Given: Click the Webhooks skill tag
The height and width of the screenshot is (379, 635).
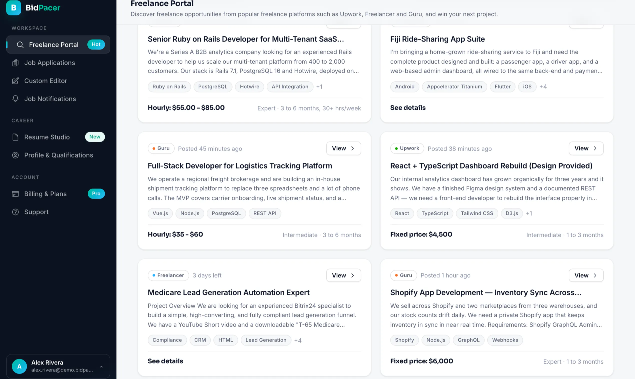Looking at the screenshot, I should point(505,340).
